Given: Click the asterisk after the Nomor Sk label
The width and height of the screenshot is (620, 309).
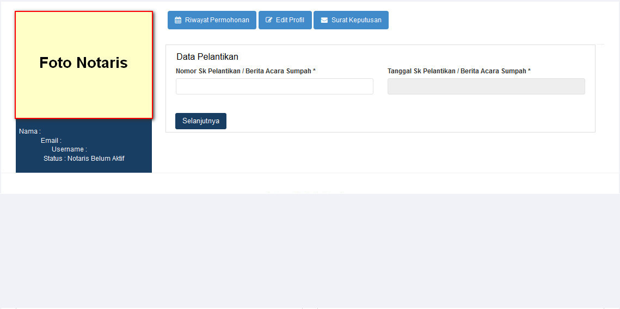Looking at the screenshot, I should 315,71.
